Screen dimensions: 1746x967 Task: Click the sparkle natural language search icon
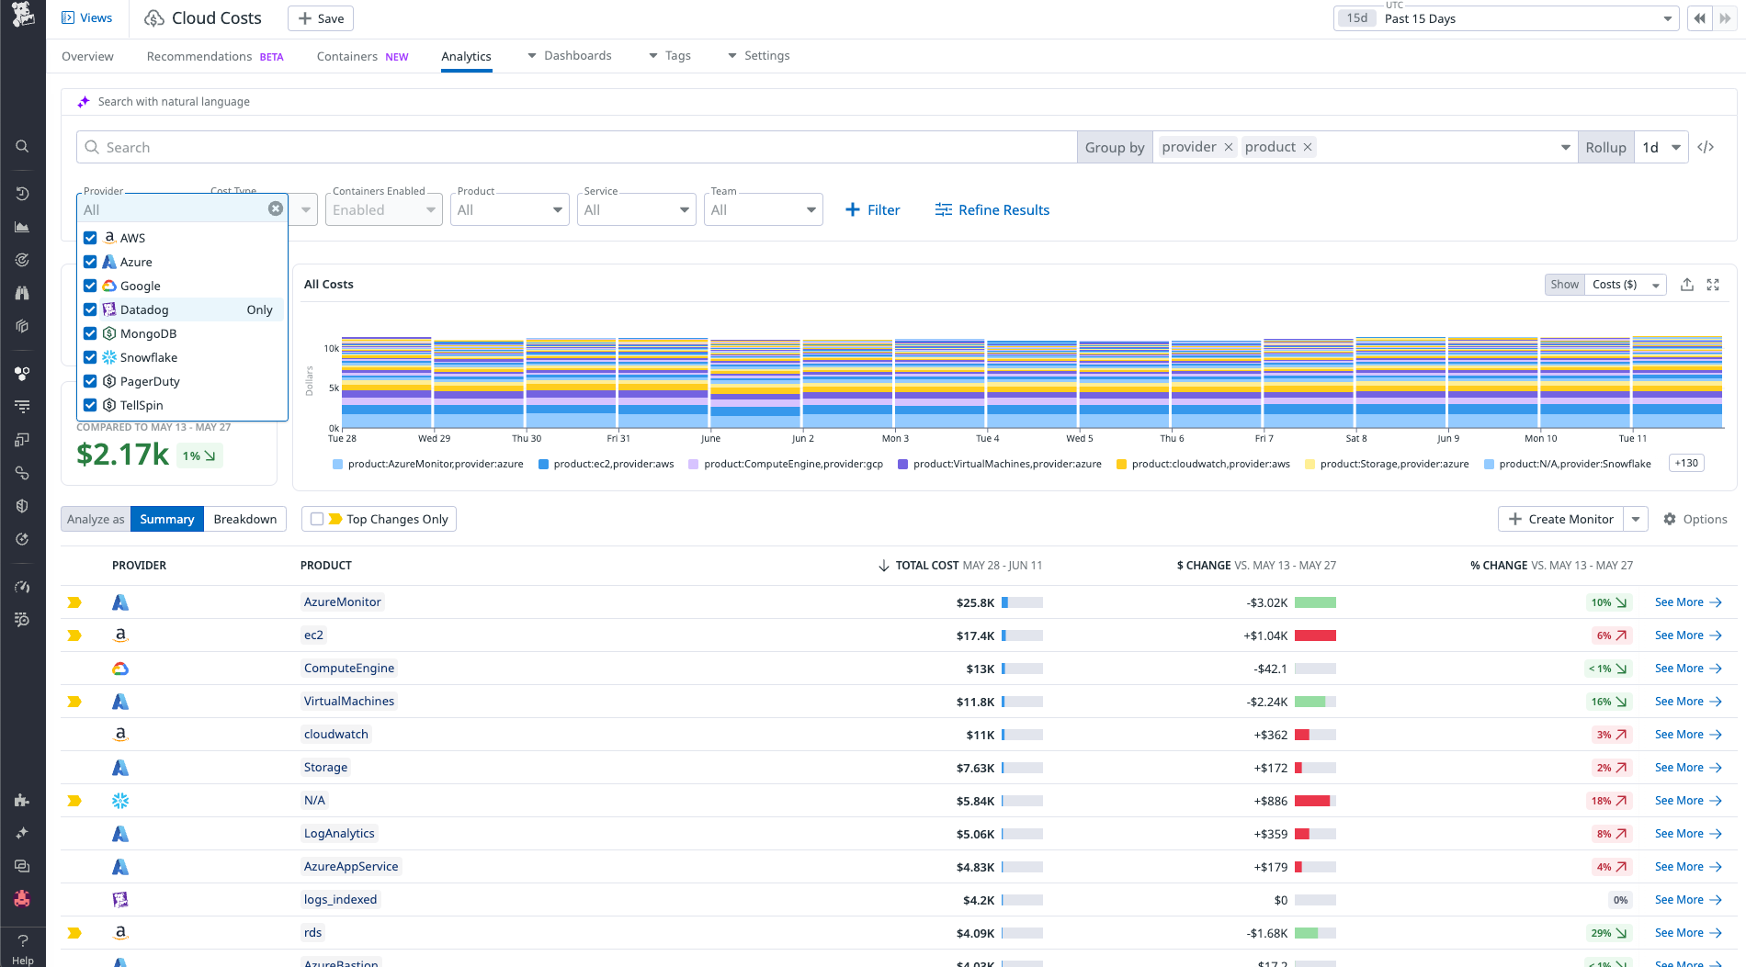point(84,101)
